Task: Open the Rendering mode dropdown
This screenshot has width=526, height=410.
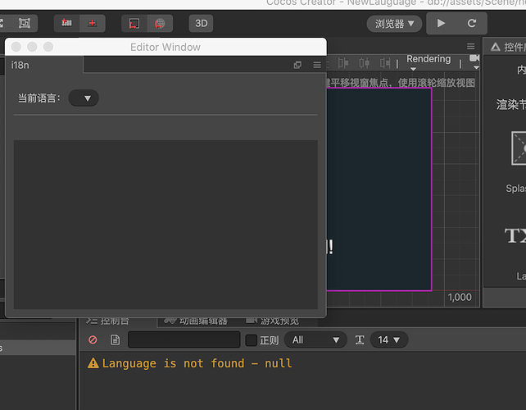Action: pos(429,62)
